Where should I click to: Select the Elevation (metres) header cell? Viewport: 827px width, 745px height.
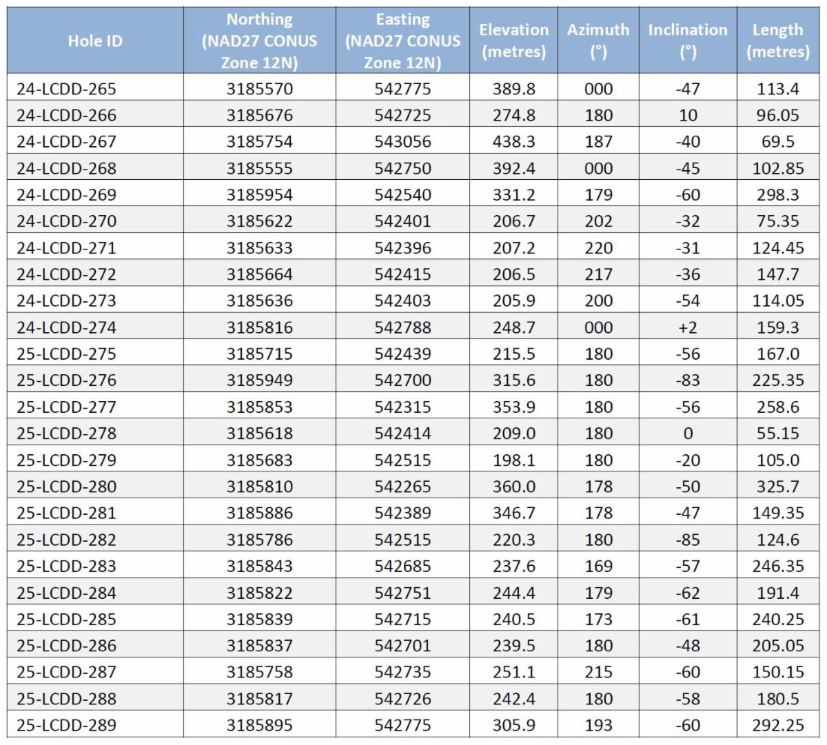click(x=513, y=41)
